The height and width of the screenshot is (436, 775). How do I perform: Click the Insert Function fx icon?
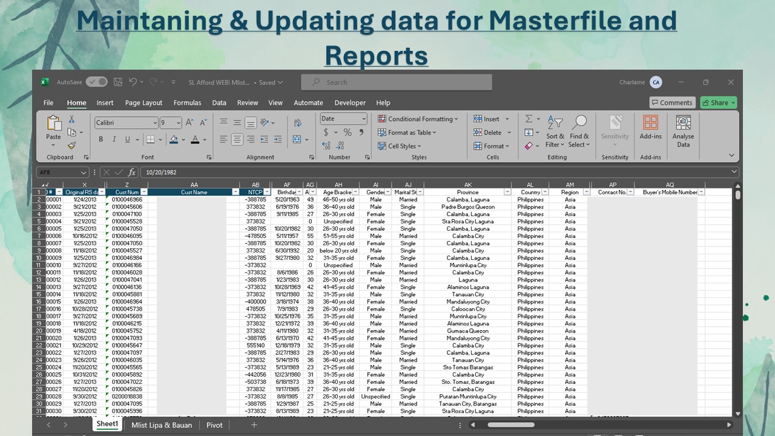click(x=132, y=172)
